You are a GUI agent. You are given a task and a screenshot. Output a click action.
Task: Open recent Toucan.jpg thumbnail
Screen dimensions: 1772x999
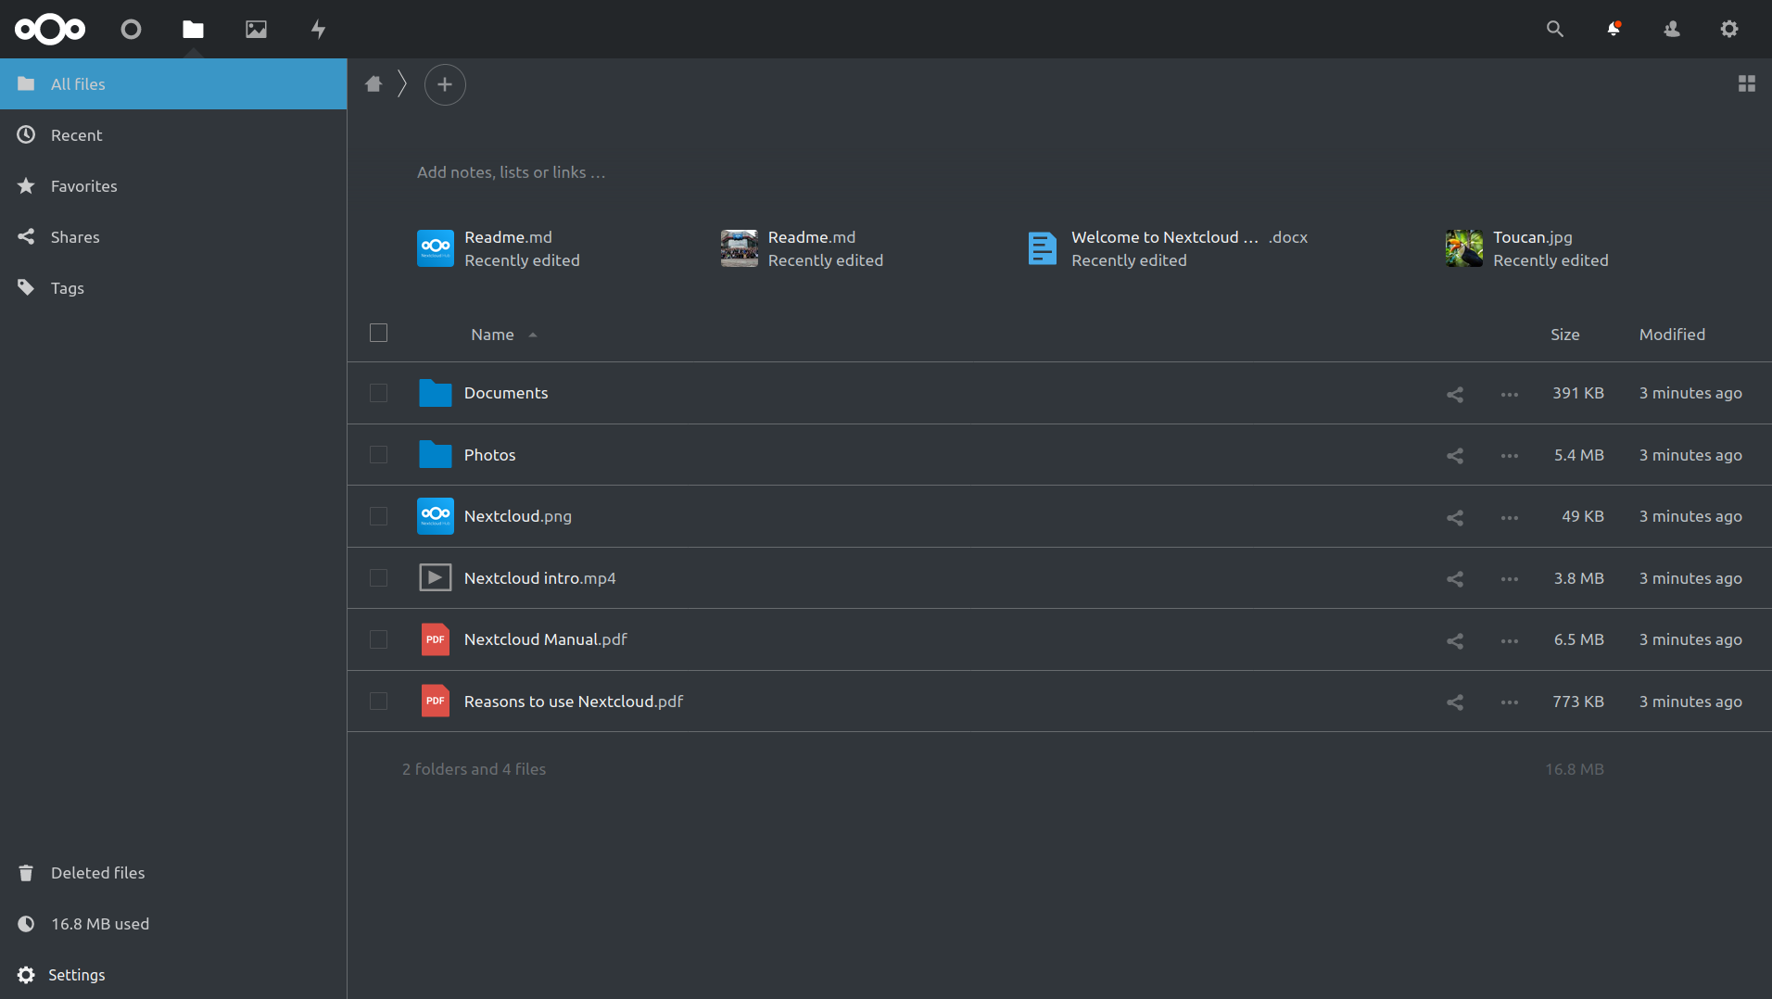click(1463, 248)
